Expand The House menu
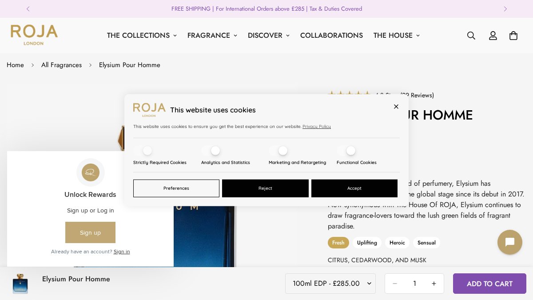This screenshot has height=300, width=533. 397,36
